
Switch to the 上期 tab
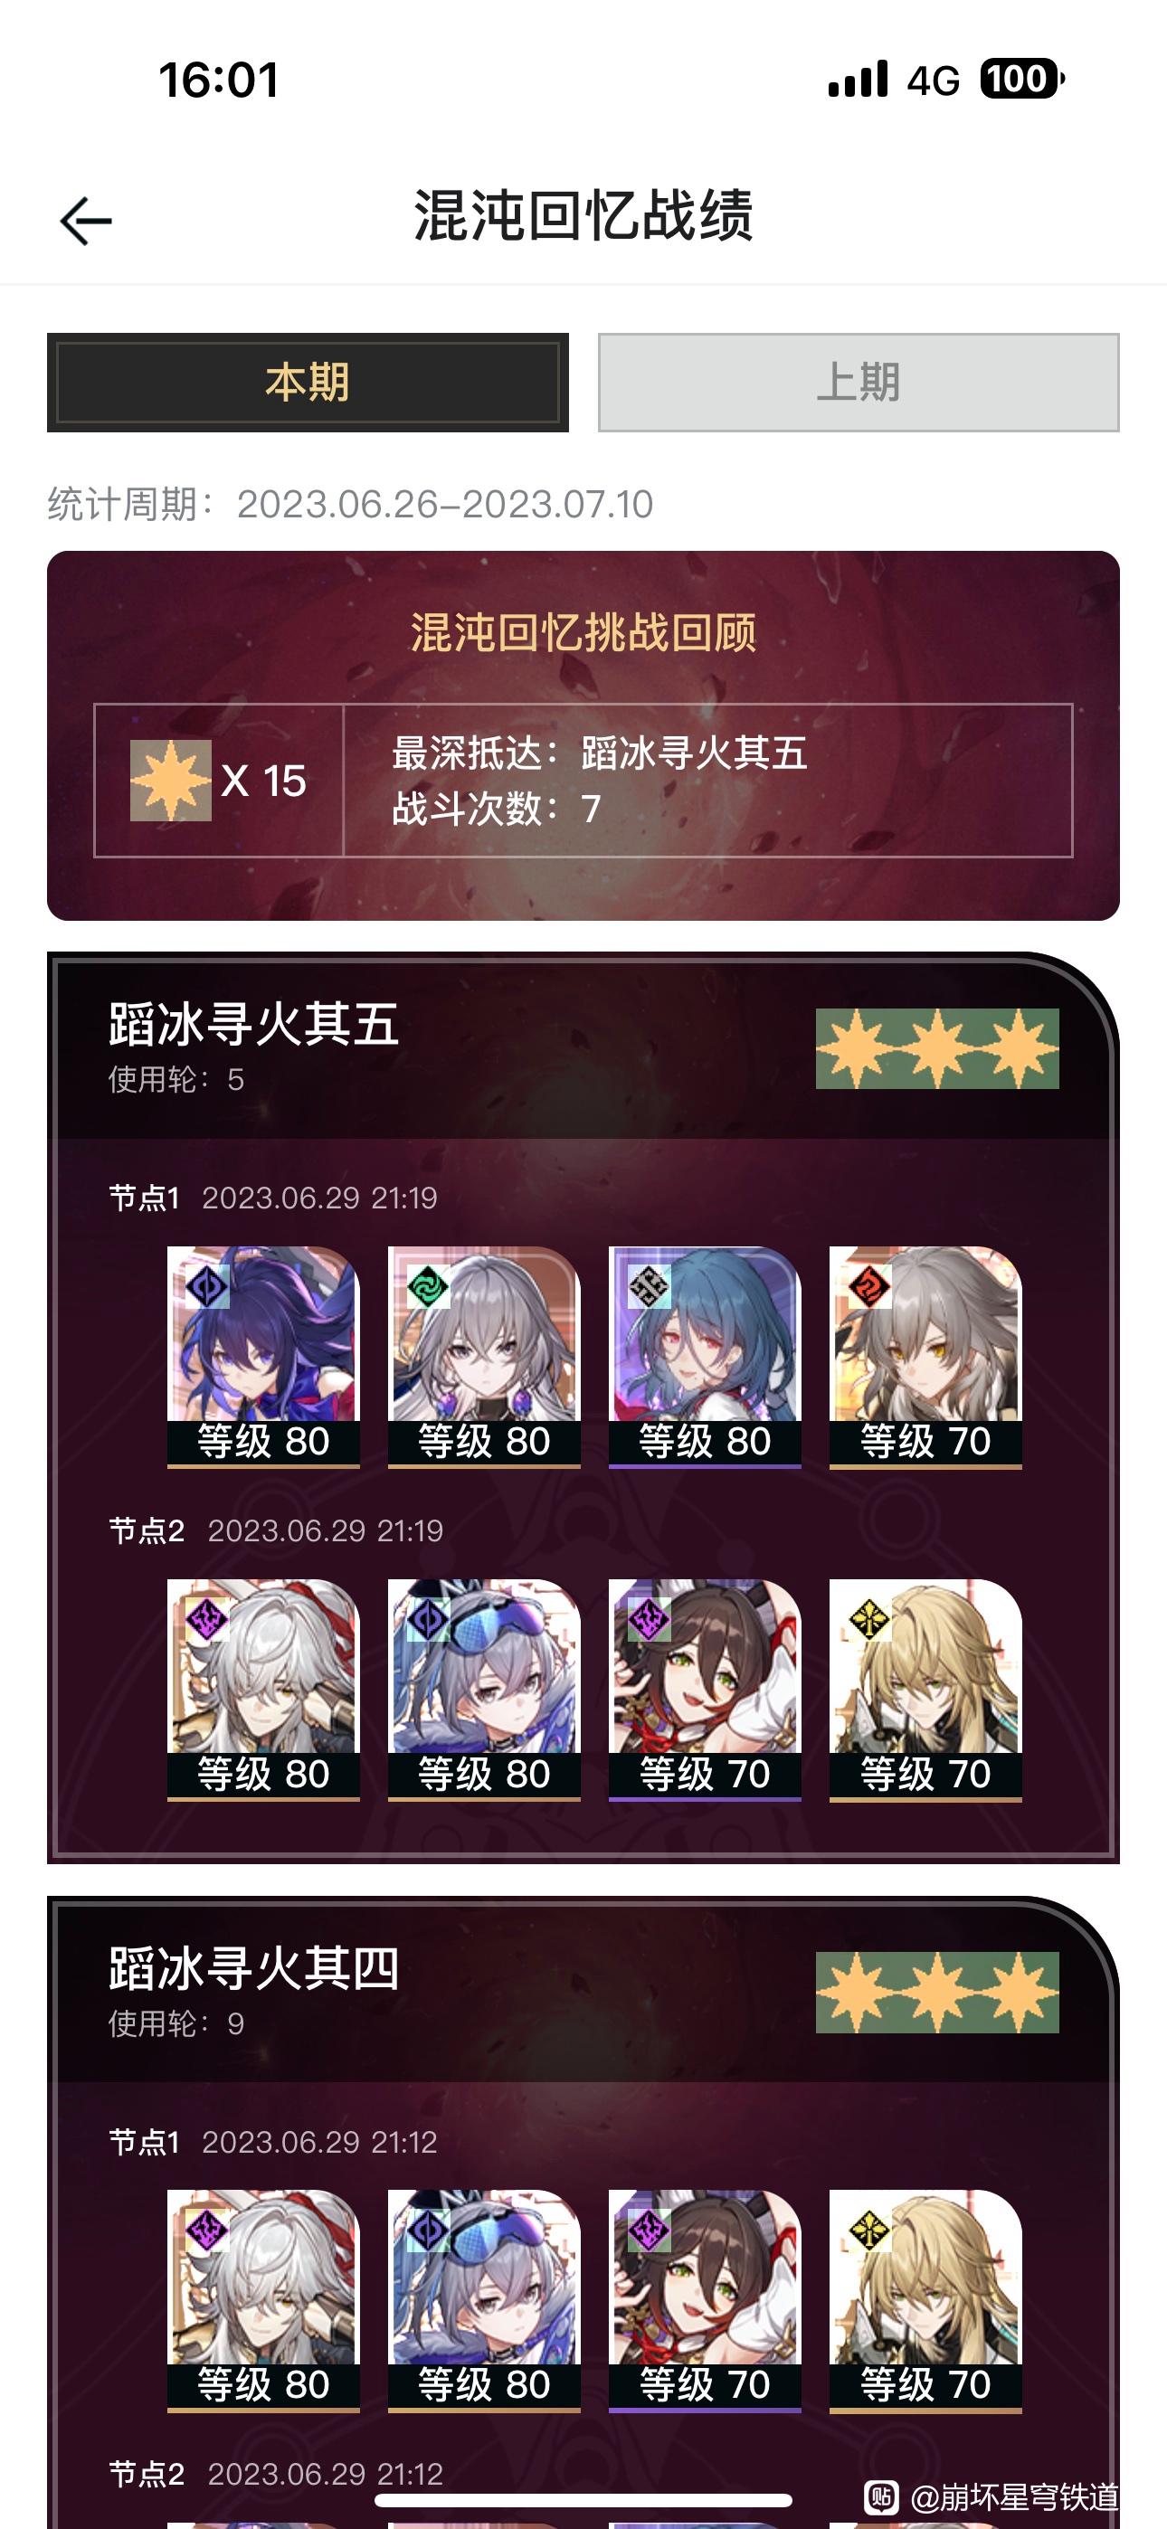coord(859,382)
